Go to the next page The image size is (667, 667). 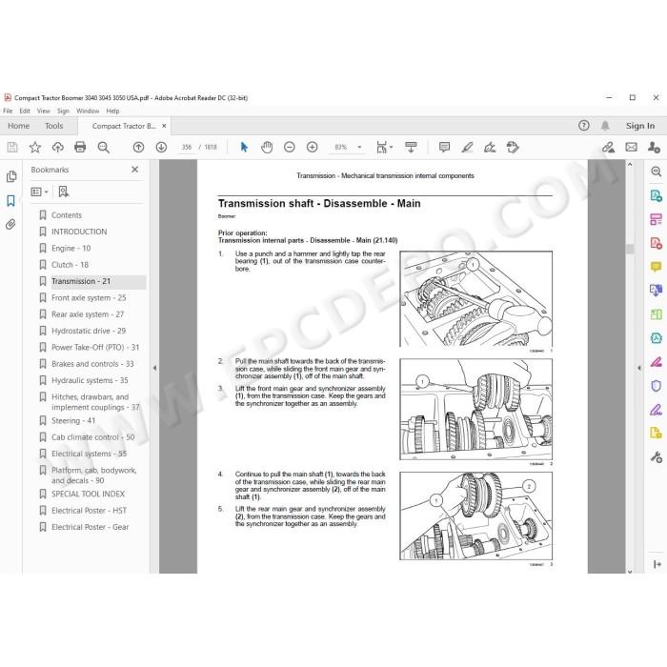[161, 147]
